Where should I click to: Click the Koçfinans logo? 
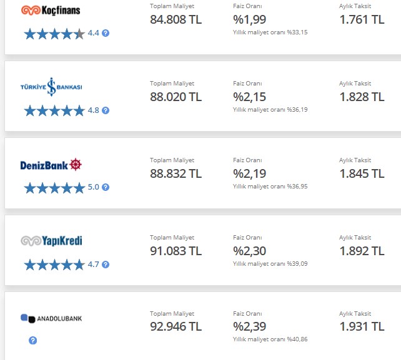click(51, 11)
